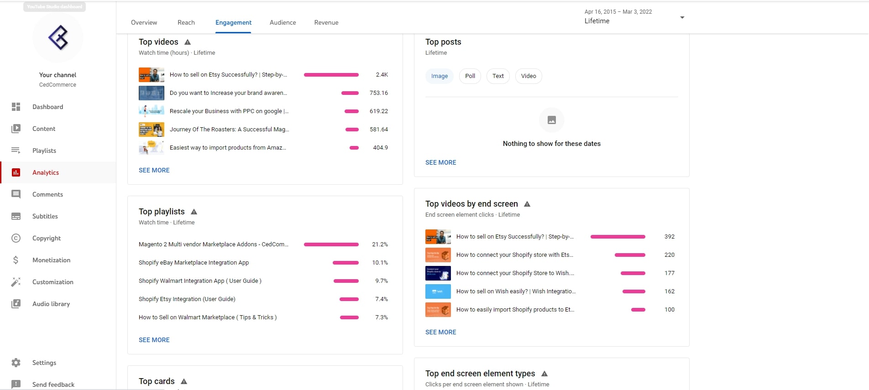
Task: Open the Lifetime date range dropdown arrow
Action: click(x=682, y=17)
